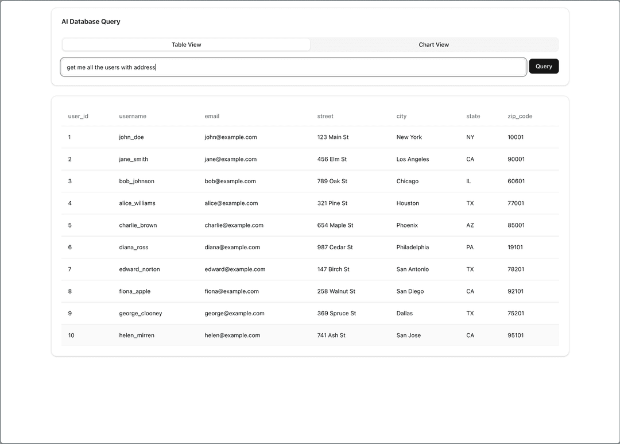Click the user_id column header

pos(78,116)
